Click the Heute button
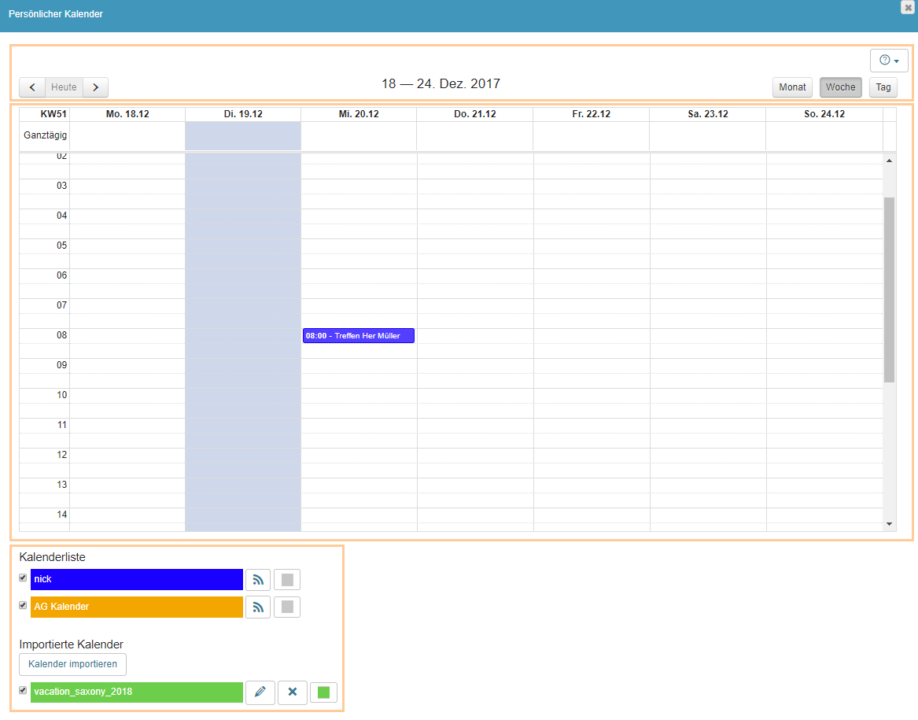 64,87
